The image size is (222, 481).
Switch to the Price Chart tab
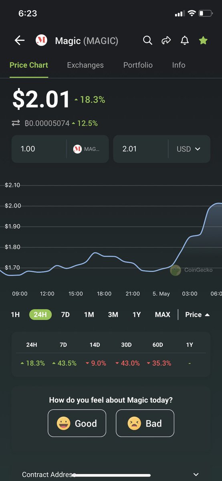click(x=29, y=65)
